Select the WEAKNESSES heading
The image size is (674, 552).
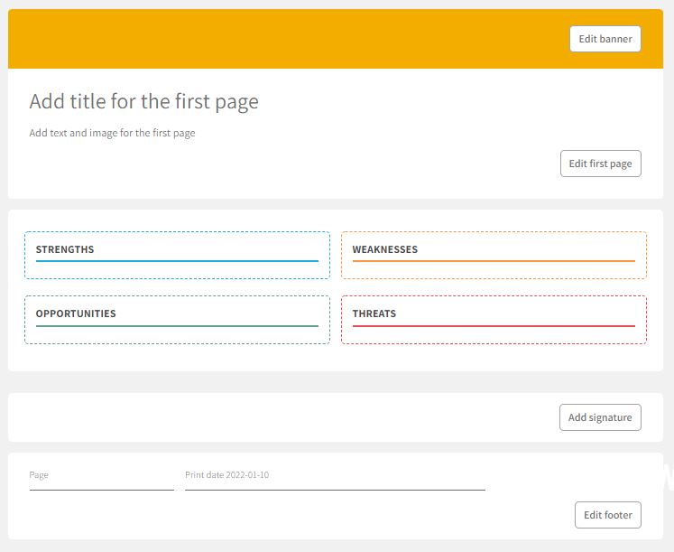[384, 249]
